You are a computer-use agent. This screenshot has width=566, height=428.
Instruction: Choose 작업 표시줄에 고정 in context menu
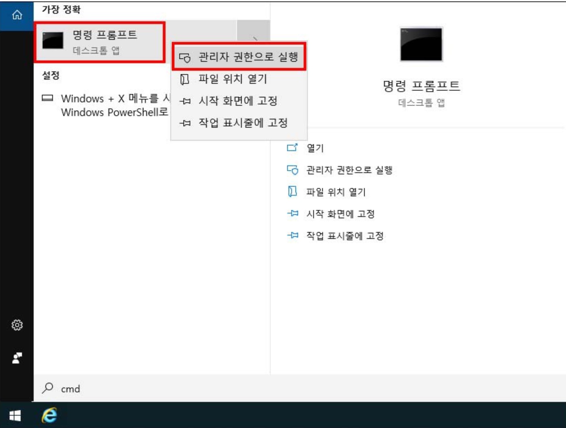click(239, 123)
